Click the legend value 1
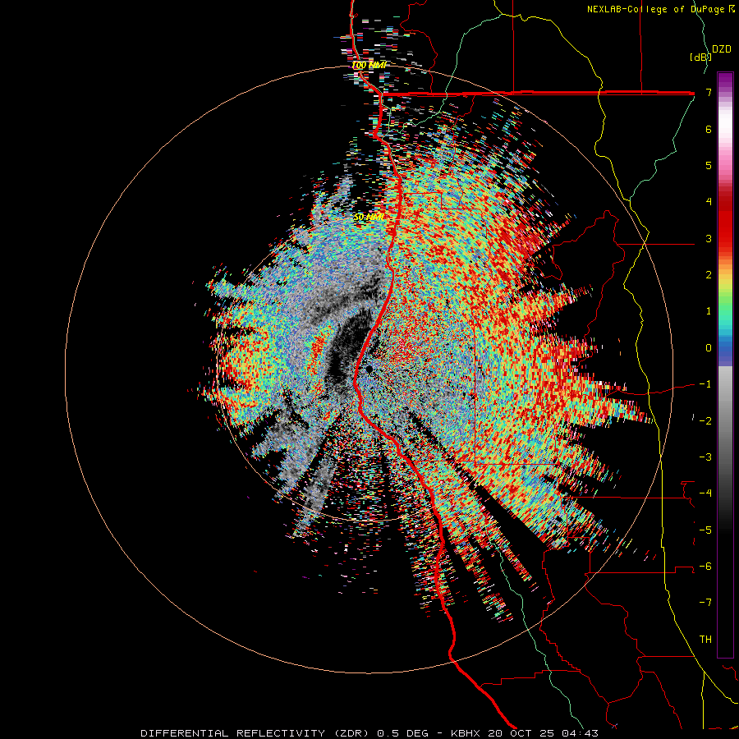The image size is (739, 739). (x=709, y=311)
